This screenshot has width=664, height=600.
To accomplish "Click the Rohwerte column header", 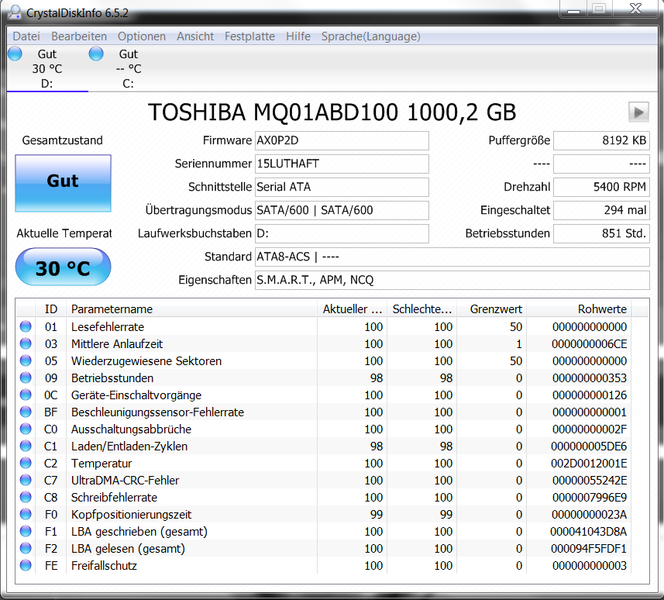I will [x=602, y=309].
